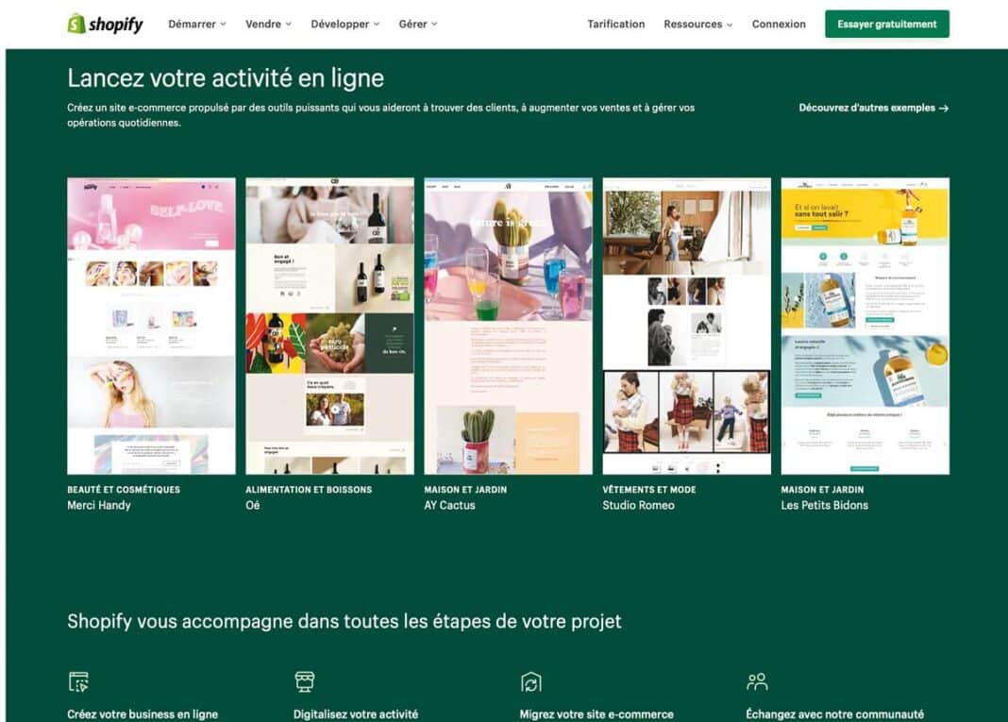
Task: Open the Vendre dropdown menu
Action: point(268,25)
